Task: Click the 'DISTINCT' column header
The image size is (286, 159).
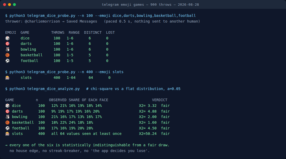Action: [93, 33]
